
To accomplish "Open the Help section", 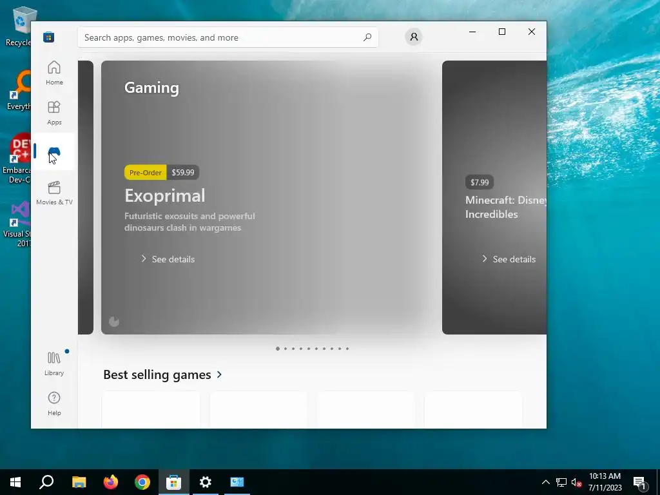I will click(x=54, y=403).
